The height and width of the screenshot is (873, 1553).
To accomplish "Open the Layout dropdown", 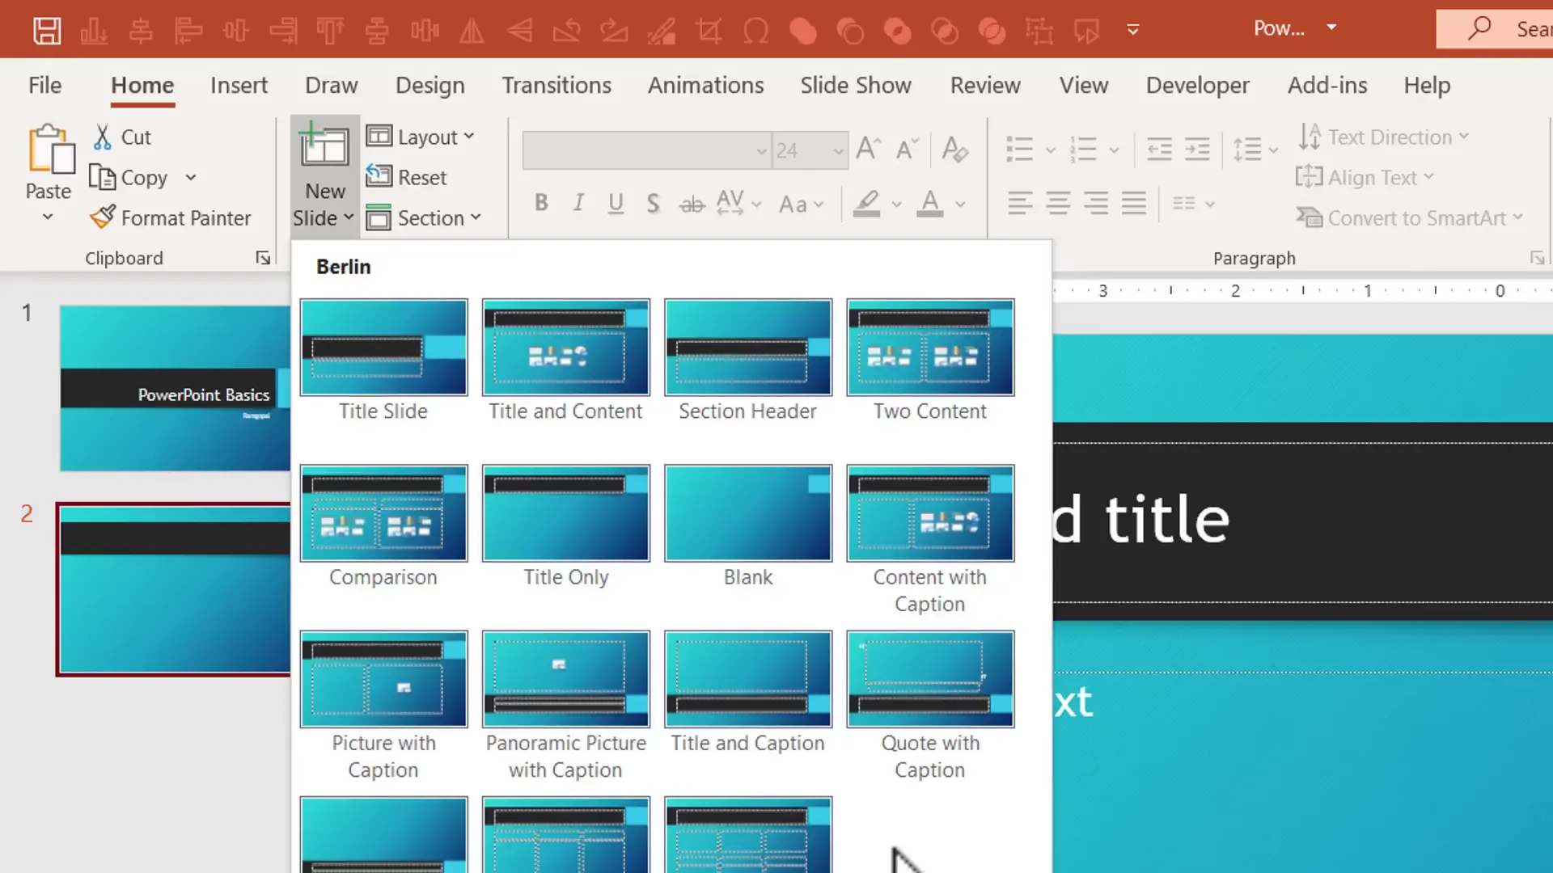I will tap(421, 137).
